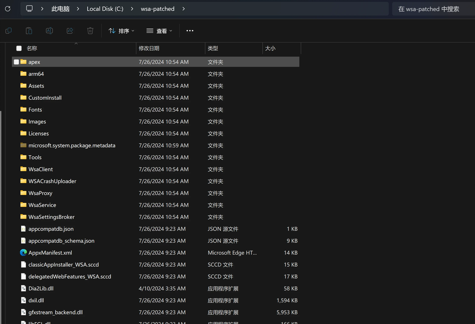Toggle the select-all checkbox in the header
Image resolution: width=475 pixels, height=324 pixels.
click(x=19, y=48)
